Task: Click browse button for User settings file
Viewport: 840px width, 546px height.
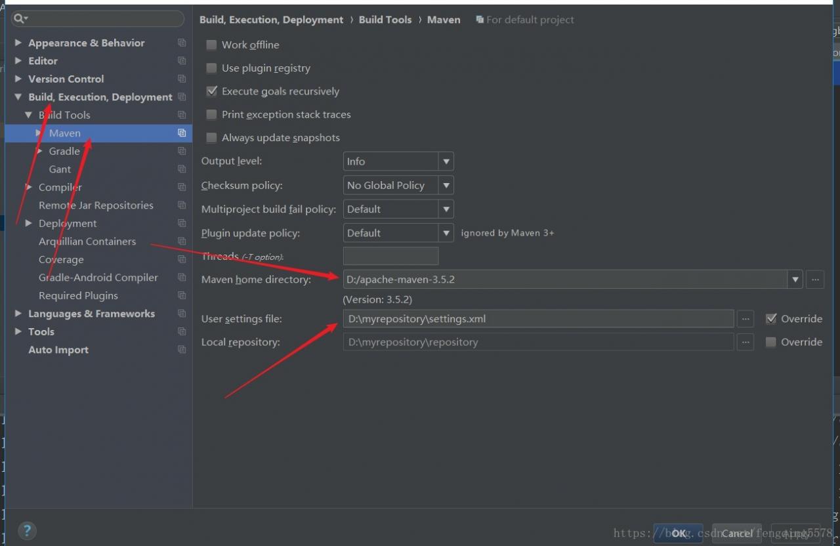Action: [x=745, y=319]
